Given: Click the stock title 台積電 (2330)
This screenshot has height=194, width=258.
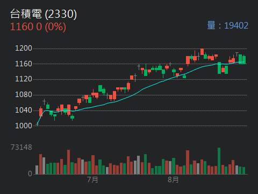Looking at the screenshot, I should (x=44, y=14).
